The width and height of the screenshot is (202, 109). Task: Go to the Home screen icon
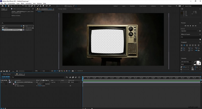[x=3, y=6]
